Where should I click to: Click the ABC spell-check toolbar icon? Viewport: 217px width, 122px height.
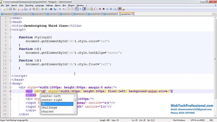[120, 9]
